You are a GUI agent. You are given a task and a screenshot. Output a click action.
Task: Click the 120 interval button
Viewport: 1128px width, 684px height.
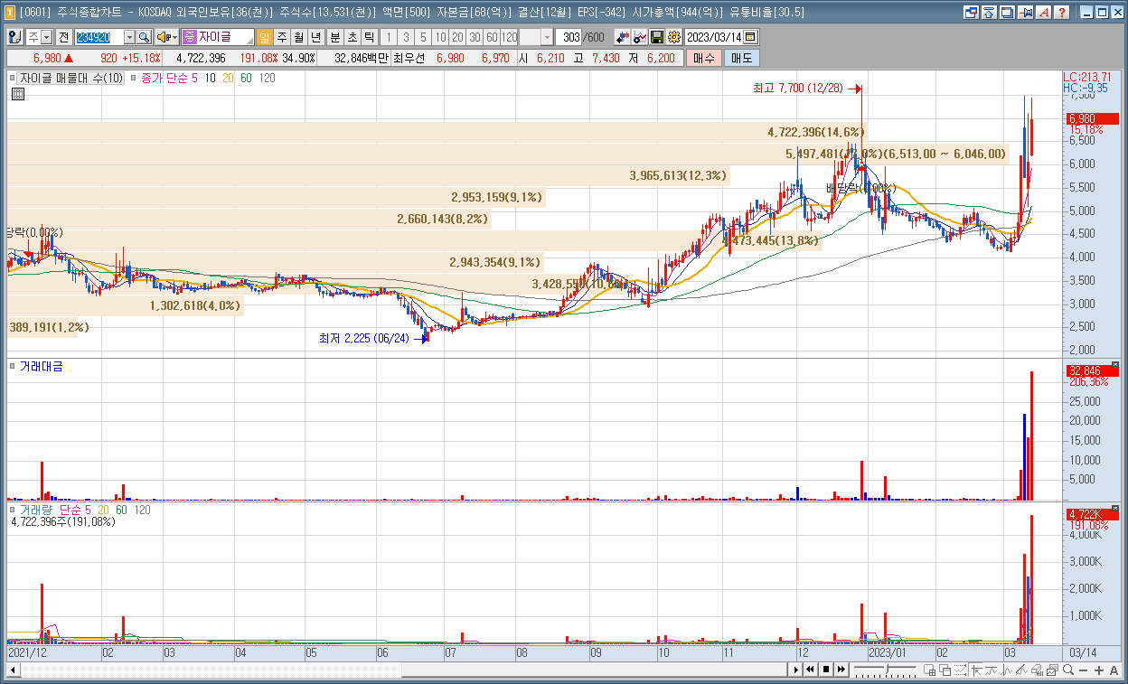[509, 37]
